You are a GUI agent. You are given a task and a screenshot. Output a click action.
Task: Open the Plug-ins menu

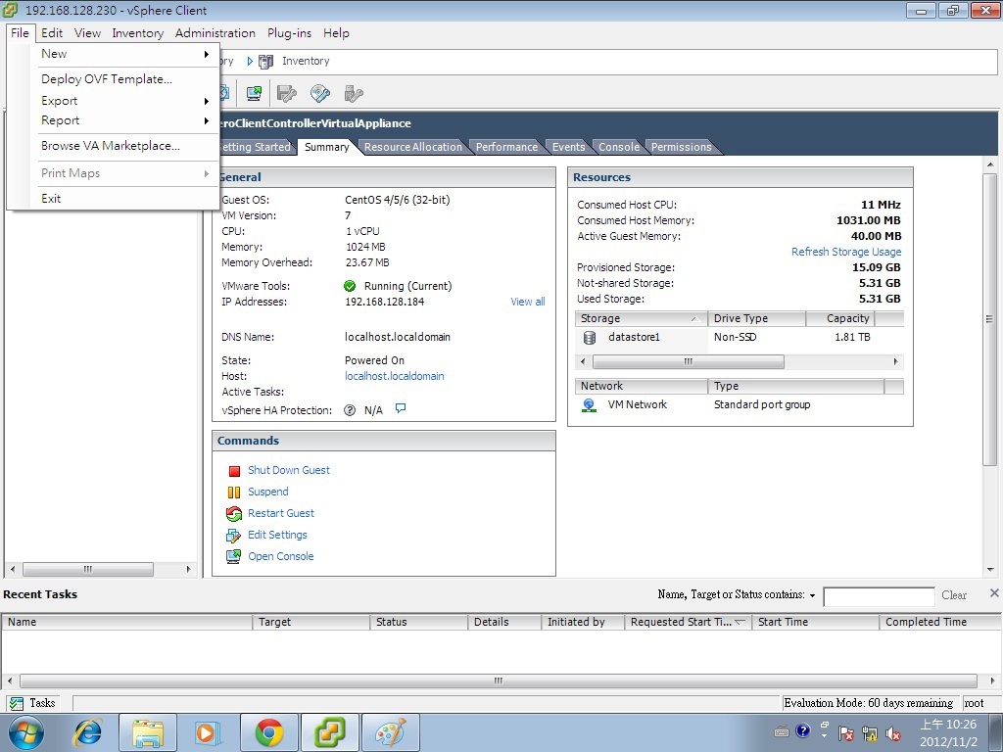(289, 33)
